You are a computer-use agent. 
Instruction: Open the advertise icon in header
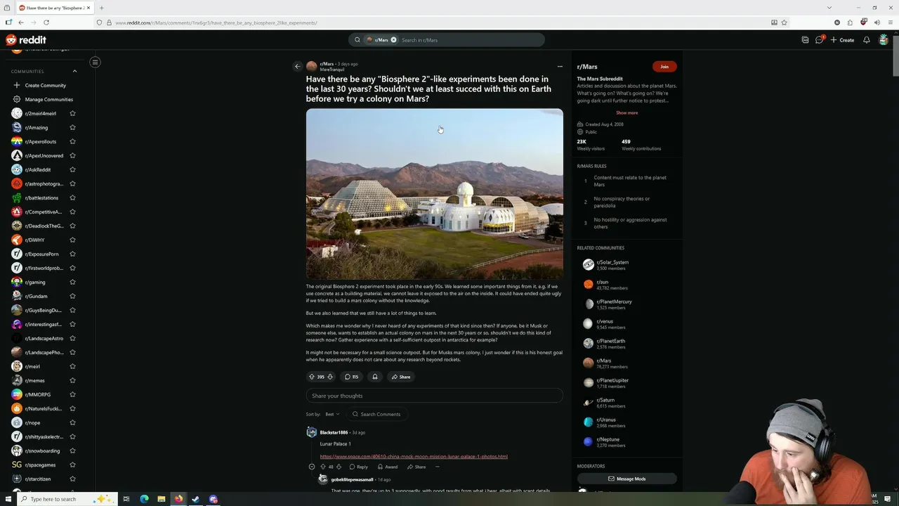[x=805, y=40]
